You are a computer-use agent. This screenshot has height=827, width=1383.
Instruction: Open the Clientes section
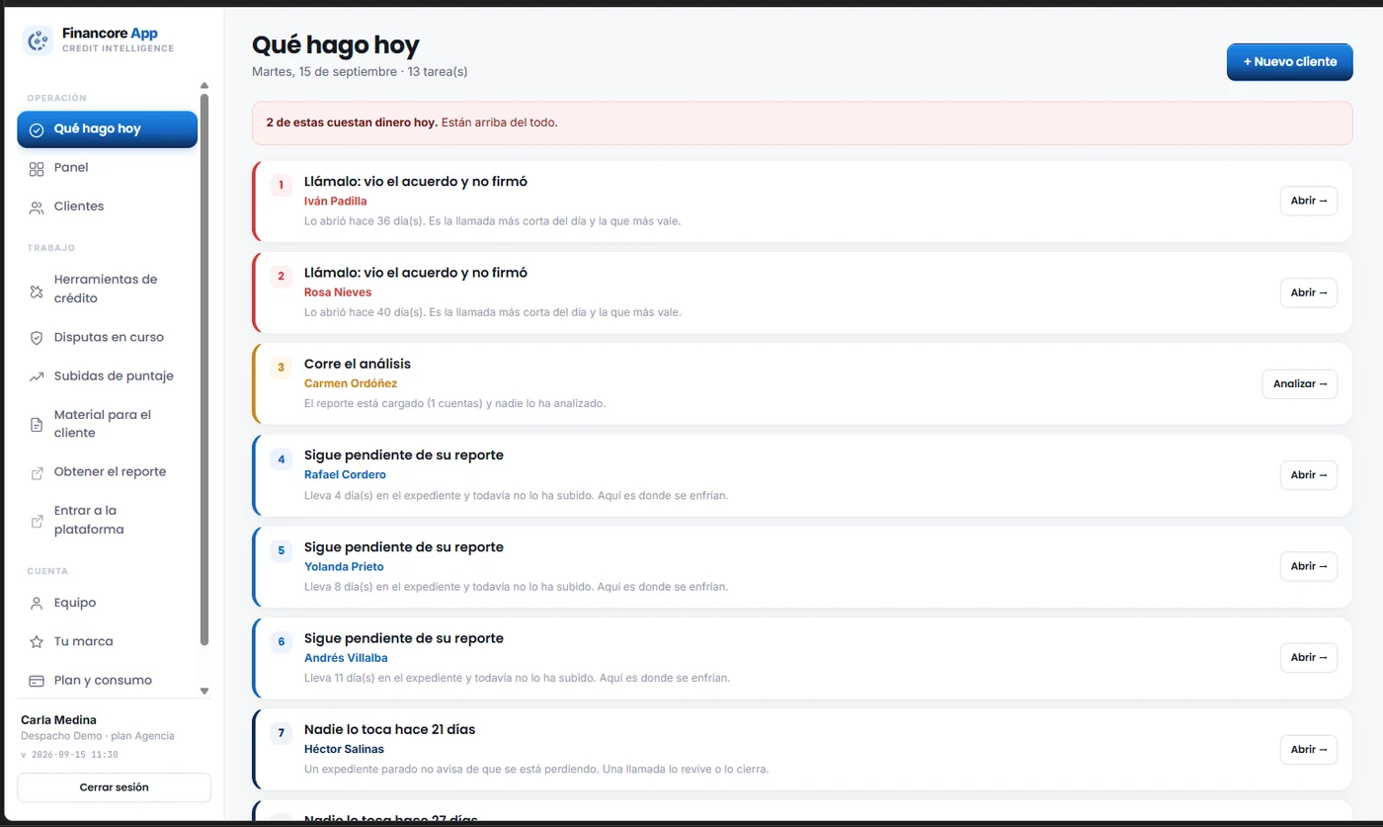pyautogui.click(x=107, y=207)
